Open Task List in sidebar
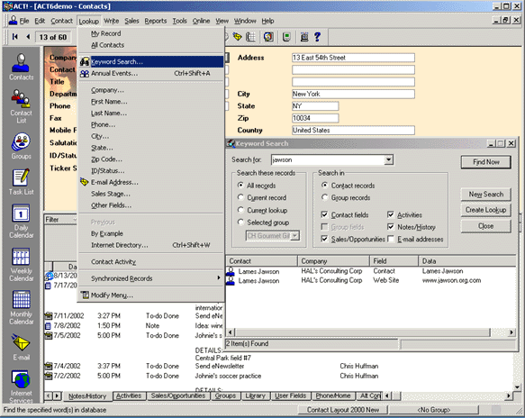The height and width of the screenshot is (418, 525). 21,182
